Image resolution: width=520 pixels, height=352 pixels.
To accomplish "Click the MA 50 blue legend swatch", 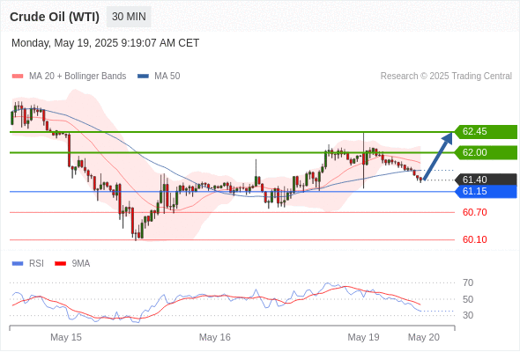I will pos(143,77).
